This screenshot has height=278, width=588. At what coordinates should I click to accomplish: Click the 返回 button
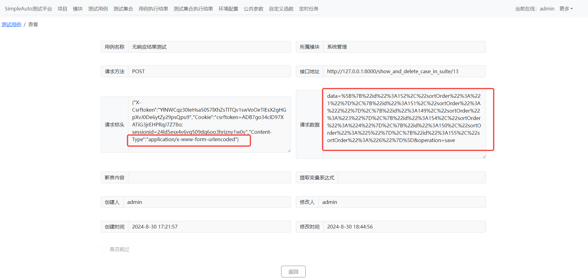click(293, 271)
